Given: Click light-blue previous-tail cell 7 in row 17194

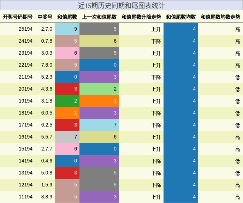Looking at the screenshot, I should [99, 125].
